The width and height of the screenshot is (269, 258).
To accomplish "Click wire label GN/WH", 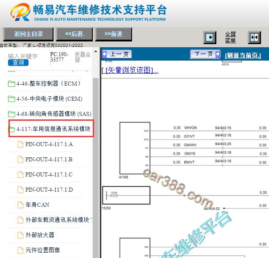I will [190, 145].
